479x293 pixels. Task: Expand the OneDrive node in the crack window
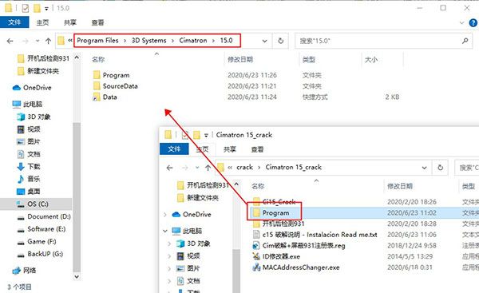coord(165,215)
